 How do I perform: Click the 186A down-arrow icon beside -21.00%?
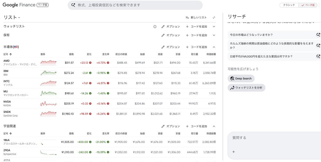[x=108, y=142]
